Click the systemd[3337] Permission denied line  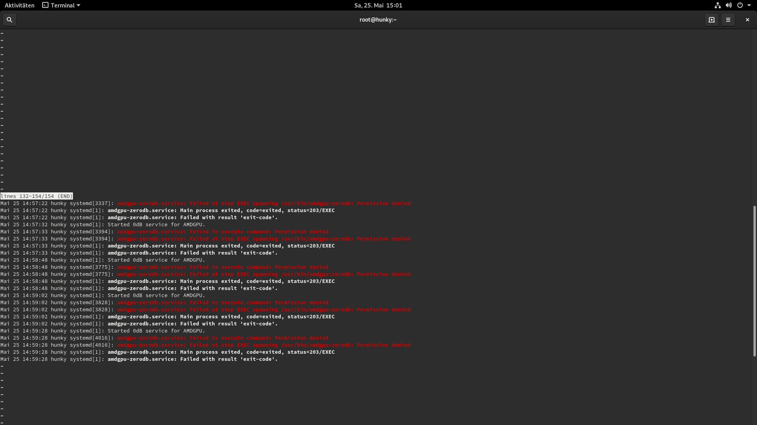click(x=263, y=203)
